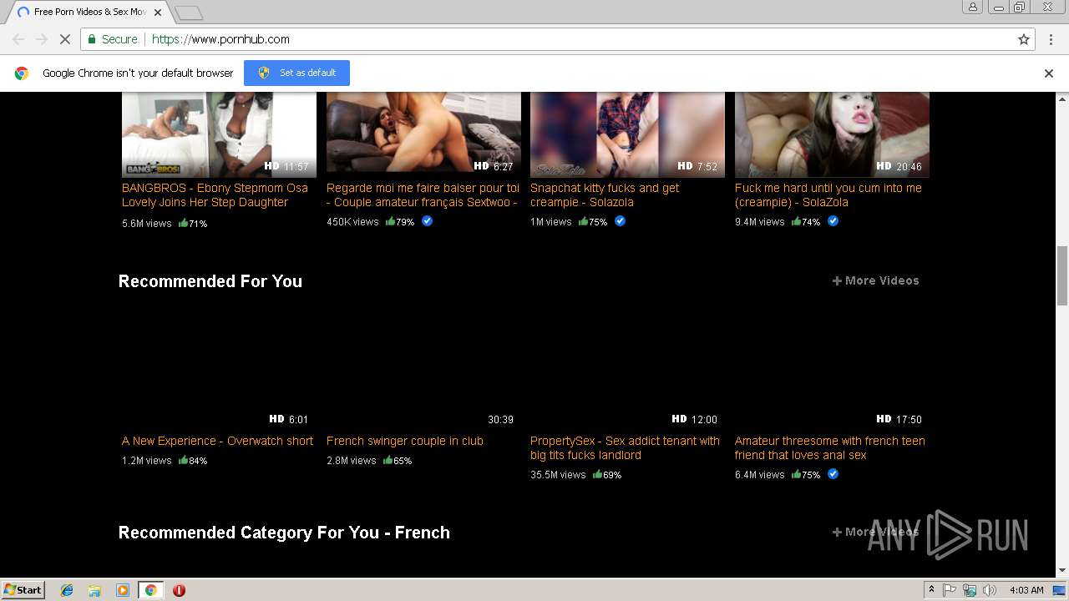
Task: Open a new tab with the blank tab button
Action: (189, 13)
